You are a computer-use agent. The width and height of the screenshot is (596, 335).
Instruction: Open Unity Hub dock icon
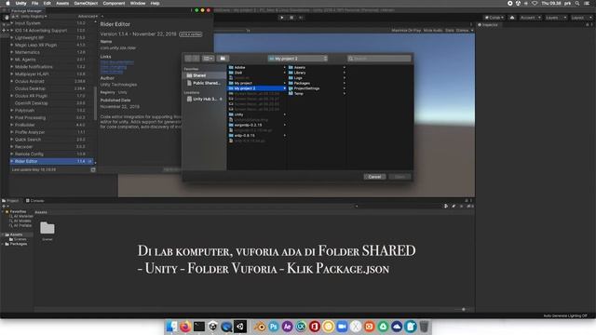point(212,327)
